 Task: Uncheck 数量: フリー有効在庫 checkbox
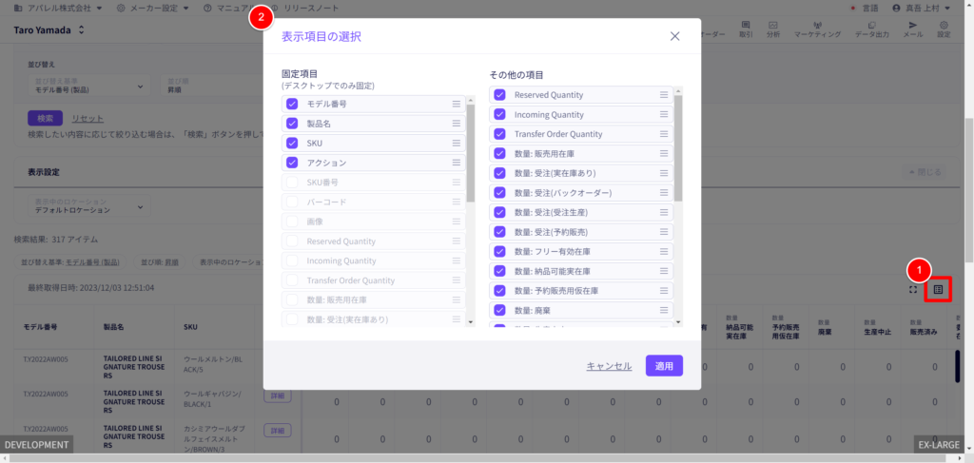click(499, 251)
